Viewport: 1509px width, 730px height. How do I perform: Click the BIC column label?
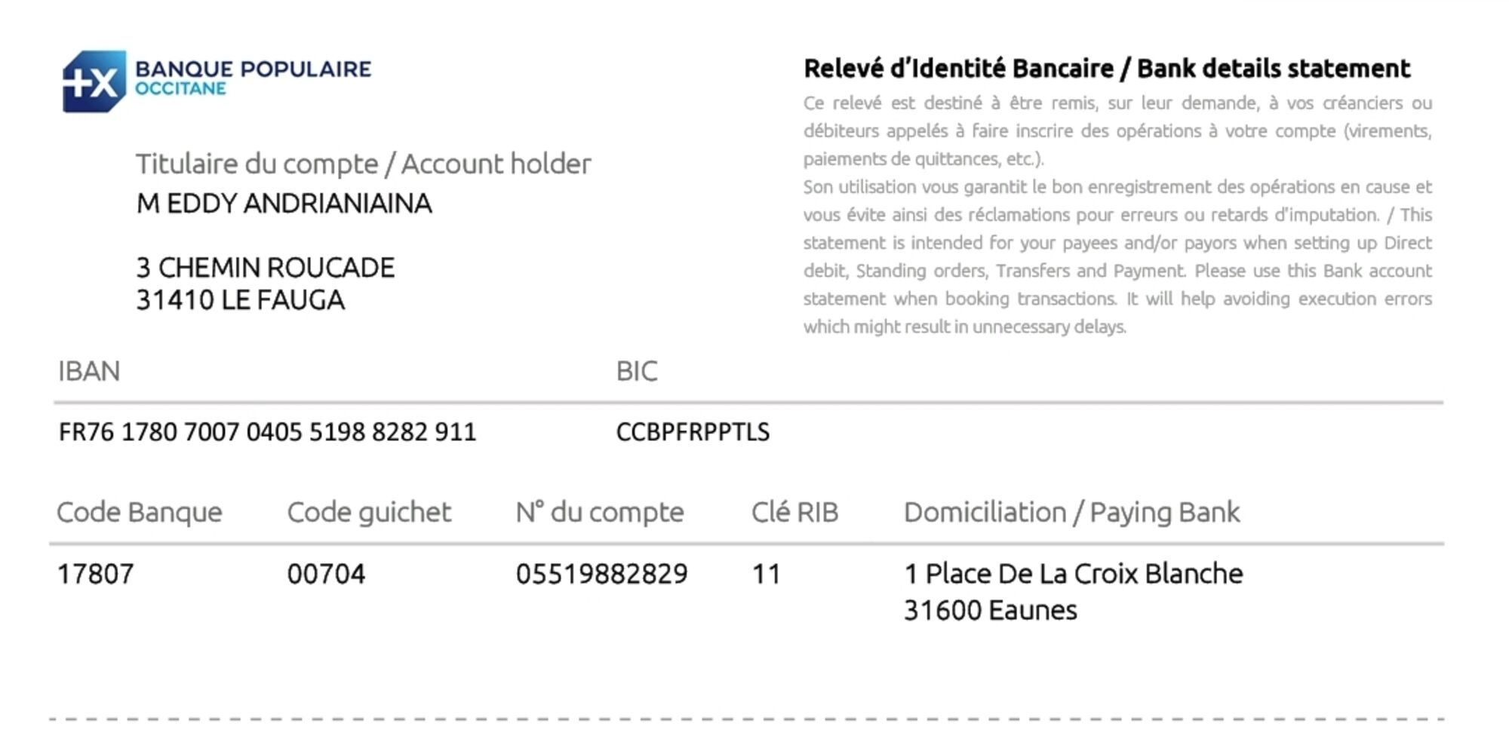636,371
